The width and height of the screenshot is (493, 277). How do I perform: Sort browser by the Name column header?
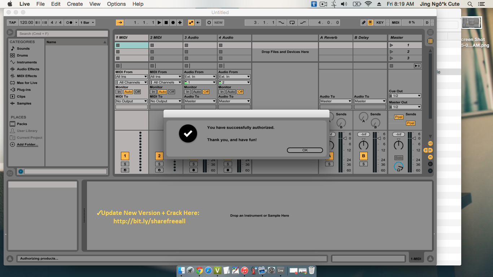point(77,42)
